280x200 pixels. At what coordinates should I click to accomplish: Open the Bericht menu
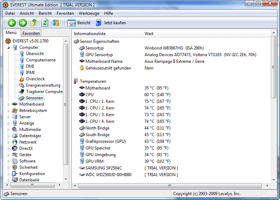tap(45, 13)
